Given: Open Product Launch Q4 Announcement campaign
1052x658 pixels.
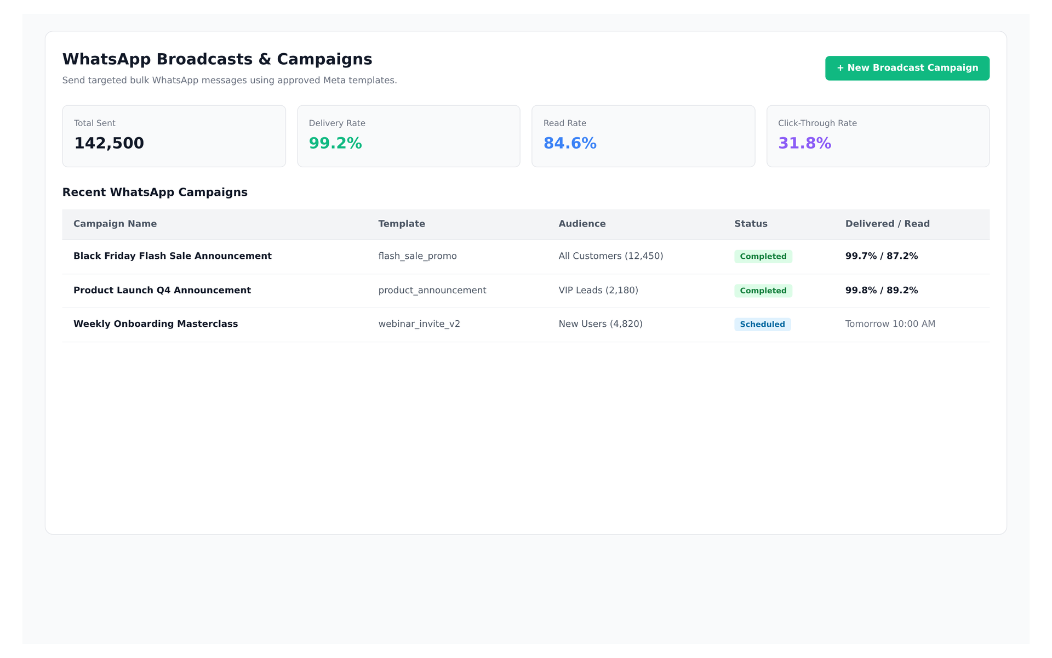Looking at the screenshot, I should pyautogui.click(x=162, y=290).
